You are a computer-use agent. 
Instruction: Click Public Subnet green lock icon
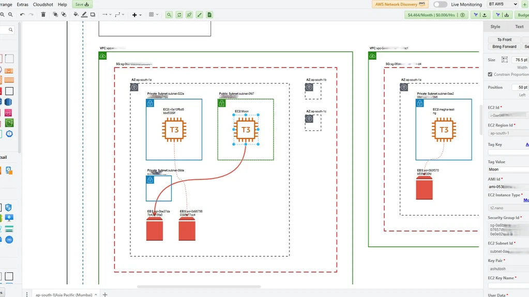[222, 103]
